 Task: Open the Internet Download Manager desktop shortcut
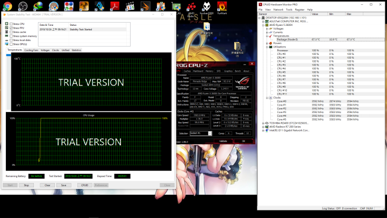(38, 6)
